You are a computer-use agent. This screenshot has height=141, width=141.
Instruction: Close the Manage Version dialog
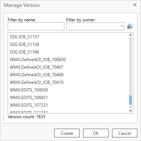pyautogui.click(x=135, y=5)
